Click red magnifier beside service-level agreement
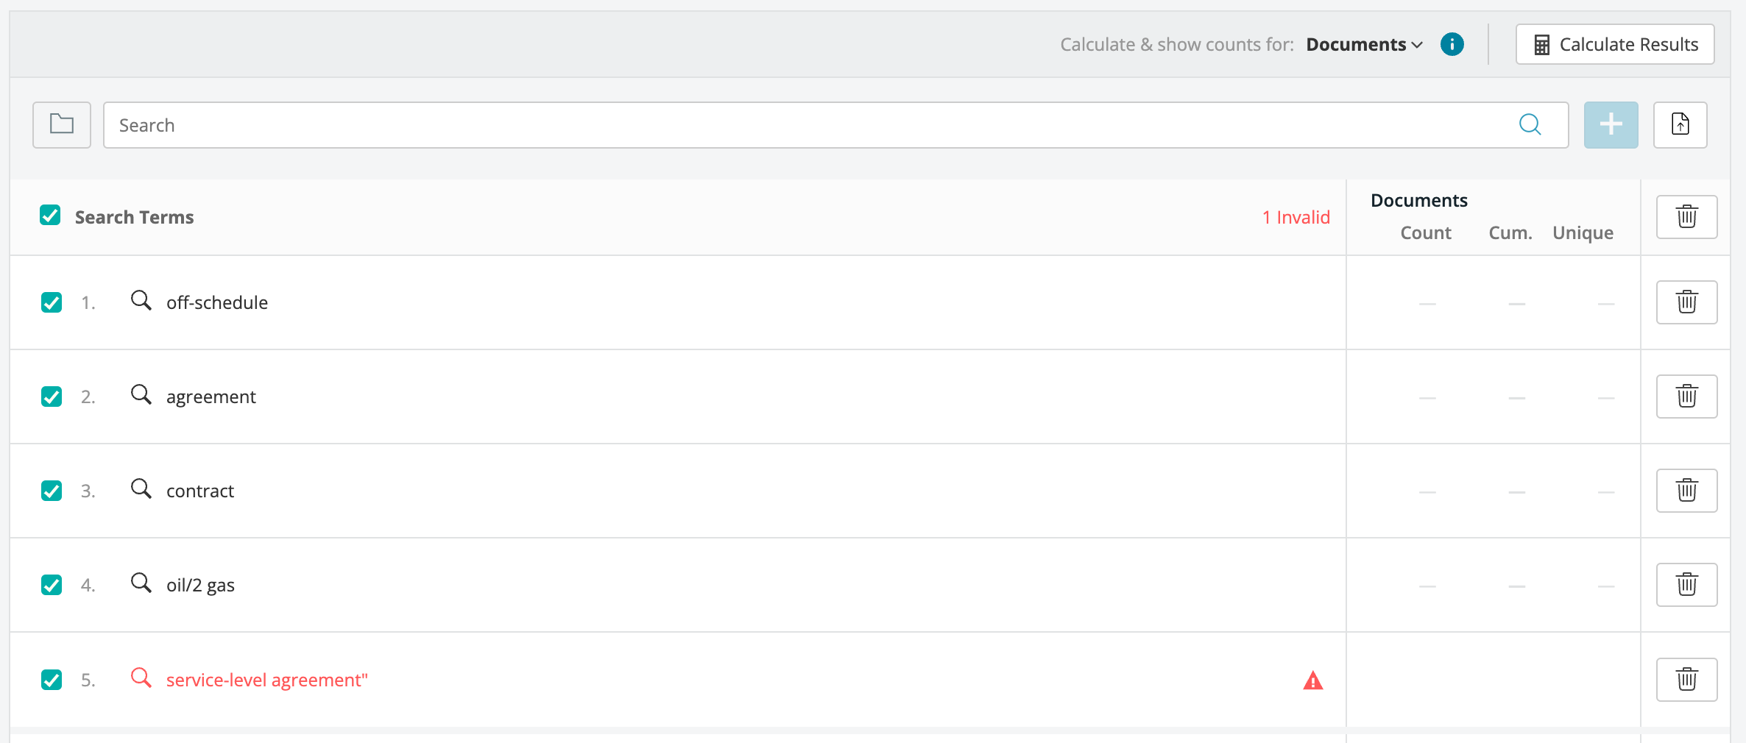Screen dimensions: 1746x743 pos(141,678)
